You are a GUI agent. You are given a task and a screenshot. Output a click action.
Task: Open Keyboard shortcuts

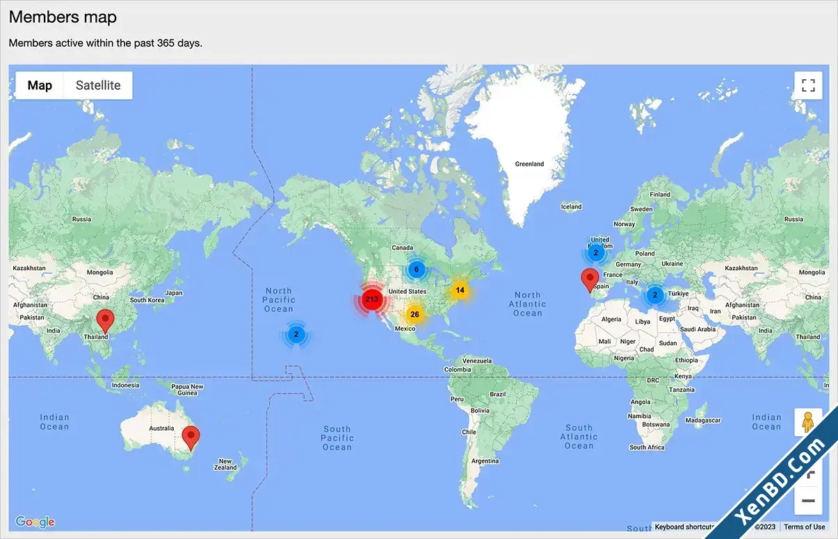(x=685, y=526)
